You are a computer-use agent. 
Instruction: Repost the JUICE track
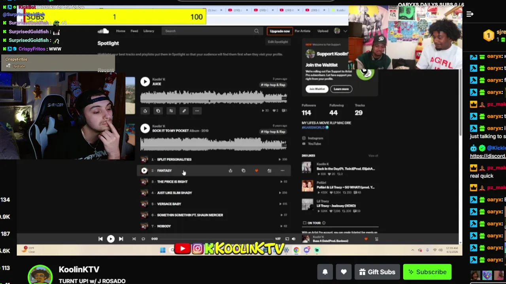[x=171, y=111]
